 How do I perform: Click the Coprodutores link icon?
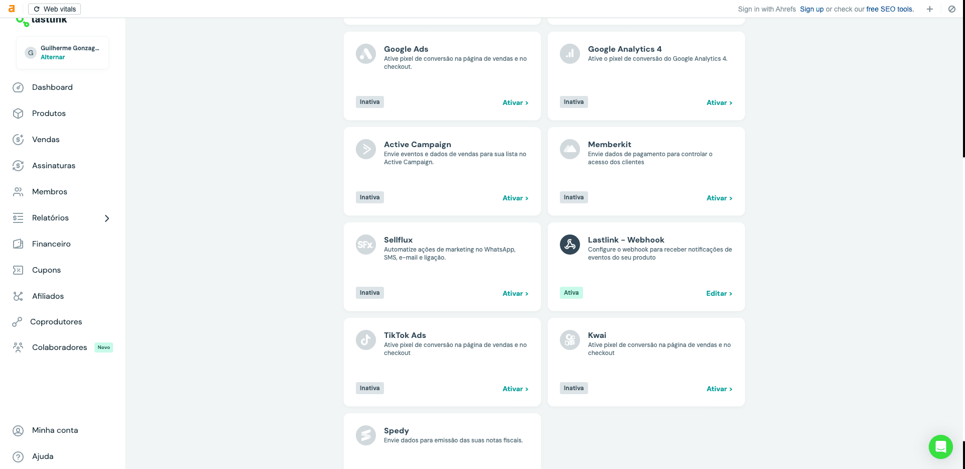tap(17, 322)
